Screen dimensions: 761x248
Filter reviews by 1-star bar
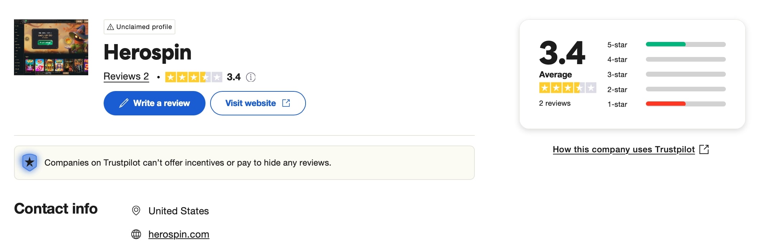[x=685, y=104]
